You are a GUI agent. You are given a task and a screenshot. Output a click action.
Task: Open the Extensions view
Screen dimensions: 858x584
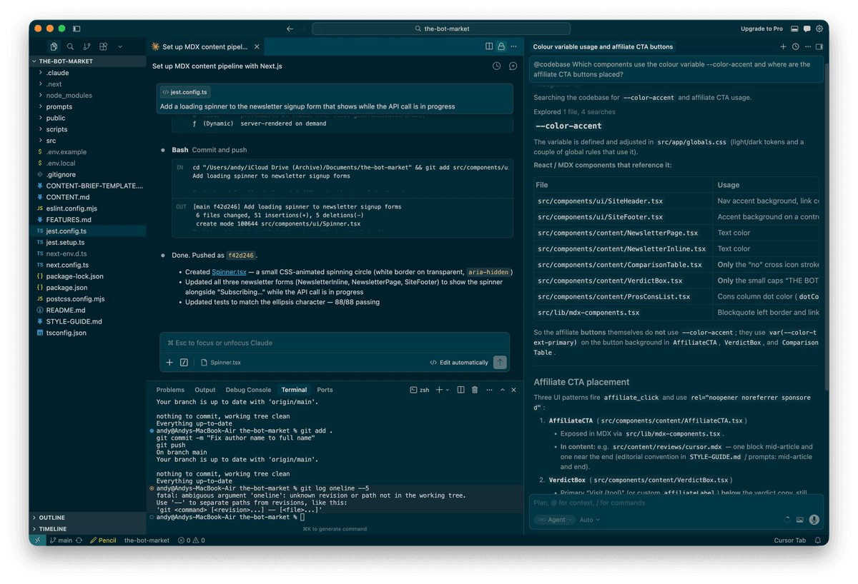tap(103, 46)
